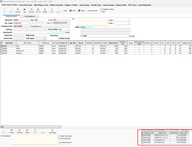Check the Teklif checkbox under ONAY
This screenshot has height=147, width=192.
(81, 36)
